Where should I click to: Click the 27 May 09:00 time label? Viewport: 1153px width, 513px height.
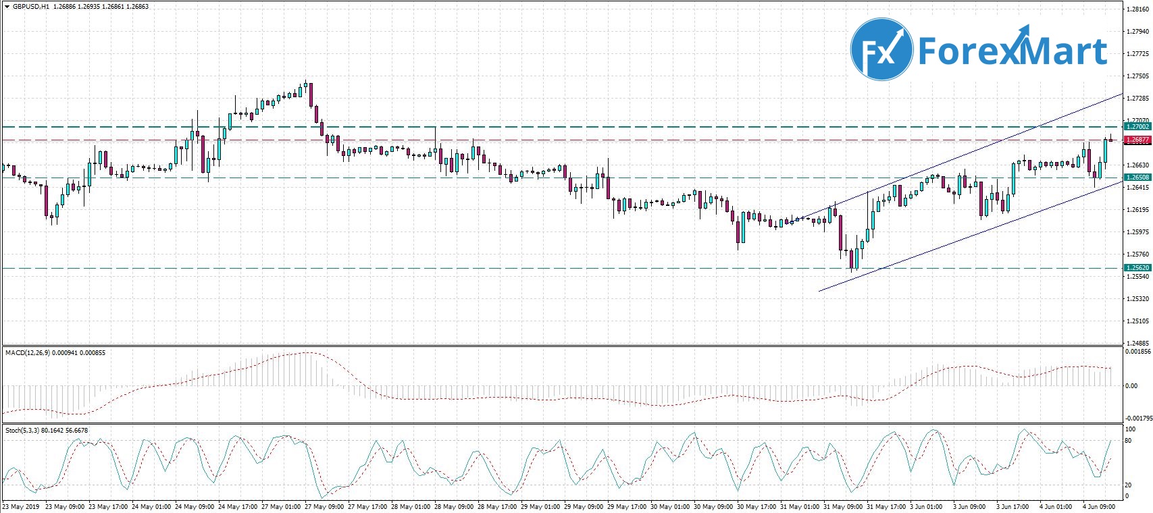click(324, 507)
